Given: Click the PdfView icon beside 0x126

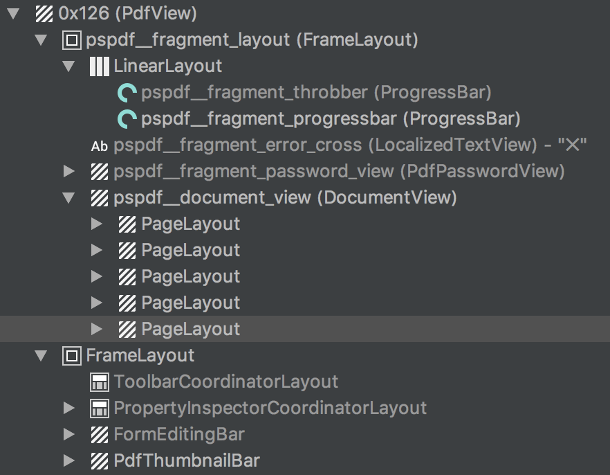Looking at the screenshot, I should pos(44,14).
